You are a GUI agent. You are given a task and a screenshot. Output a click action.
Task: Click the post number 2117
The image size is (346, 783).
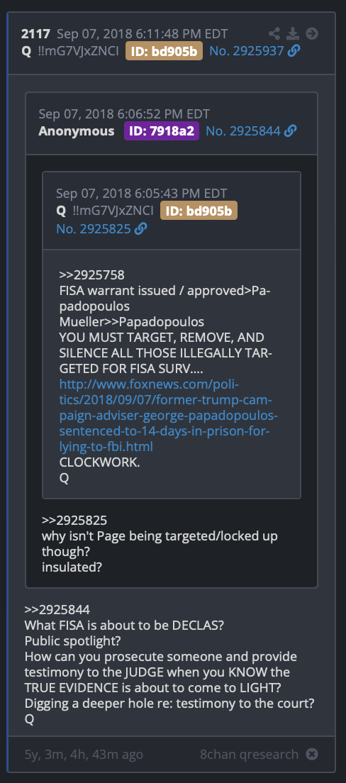point(35,34)
